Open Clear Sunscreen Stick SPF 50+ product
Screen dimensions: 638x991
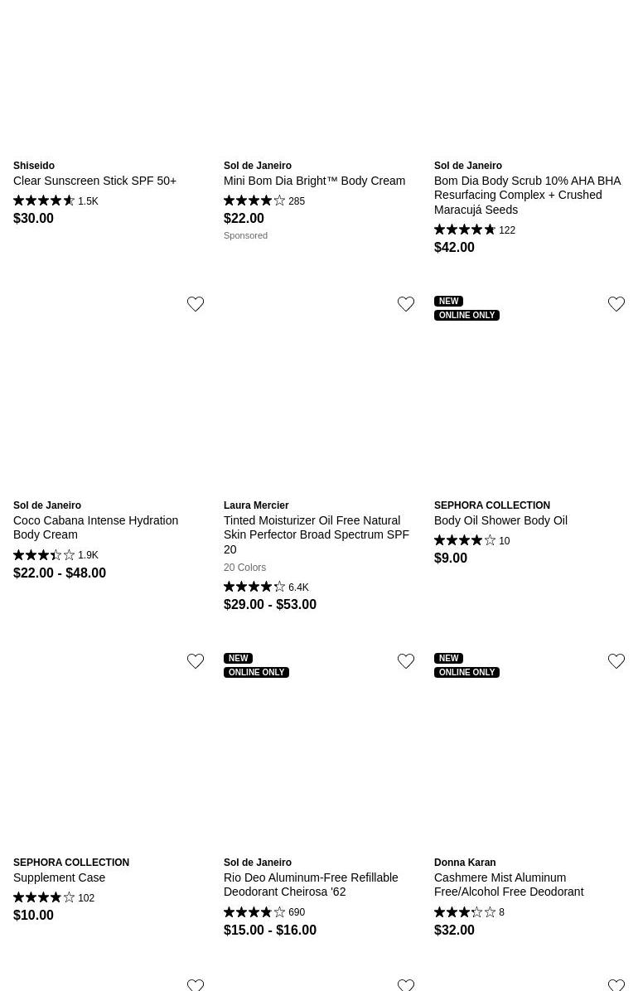(x=94, y=181)
